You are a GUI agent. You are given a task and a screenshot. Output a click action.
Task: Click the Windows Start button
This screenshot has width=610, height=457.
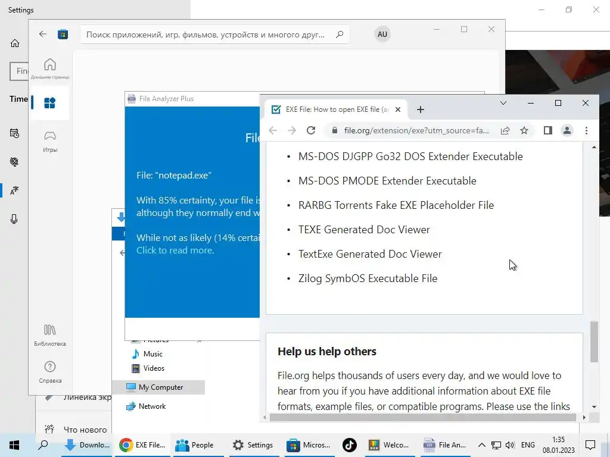pyautogui.click(x=14, y=445)
